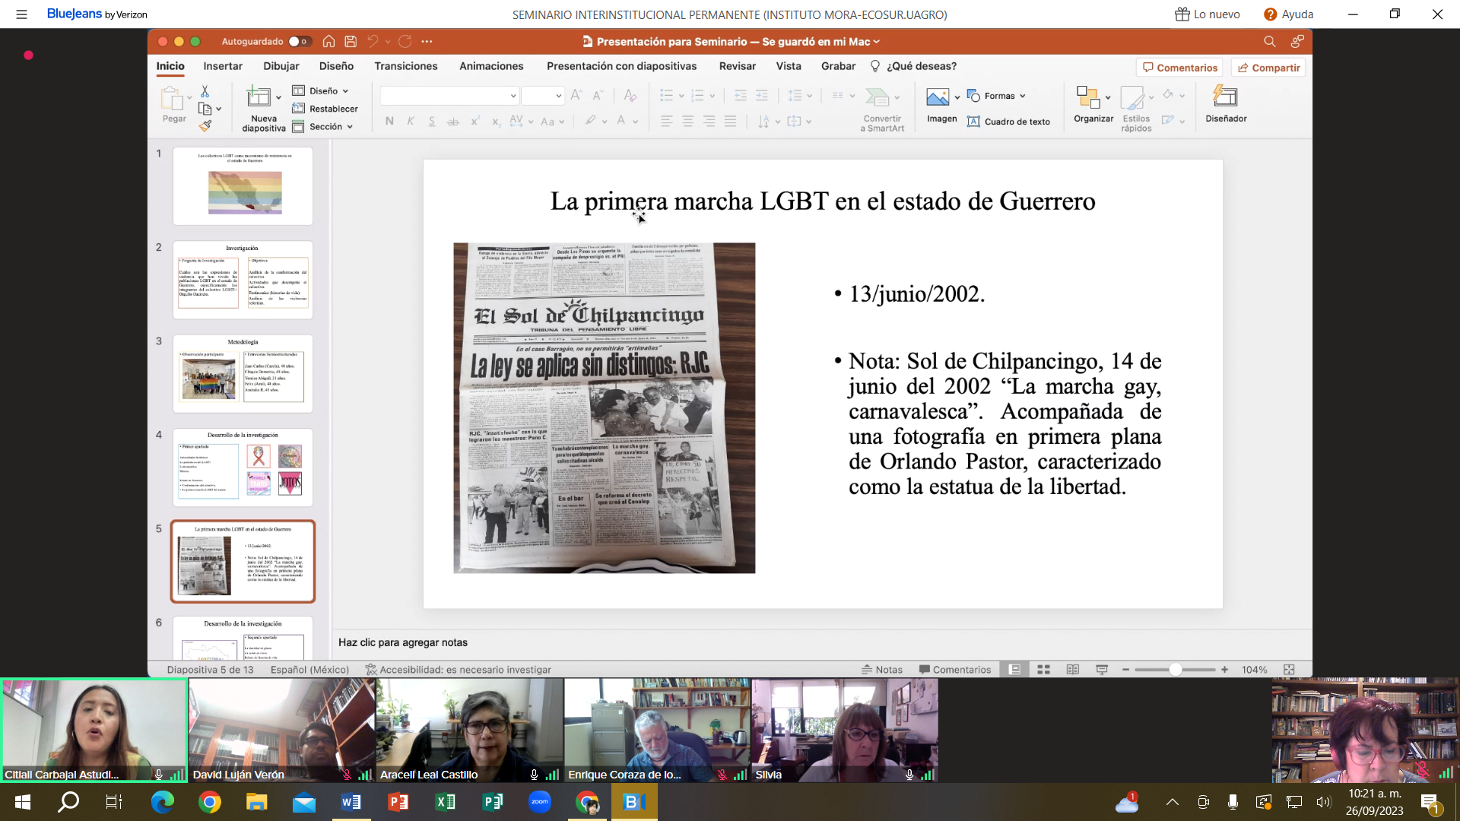The image size is (1460, 821).
Task: Open PowerPoint from Windows taskbar
Action: (398, 802)
